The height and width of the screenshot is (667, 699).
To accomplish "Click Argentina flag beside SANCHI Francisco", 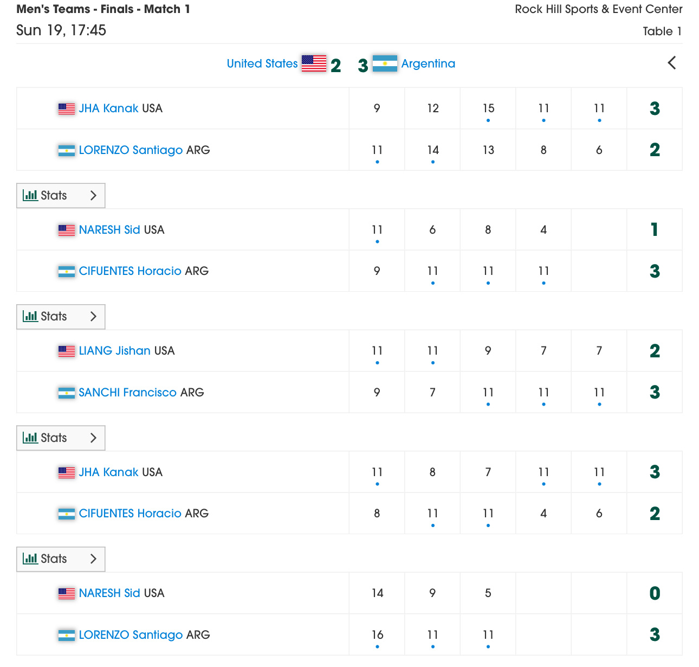I will (x=67, y=393).
